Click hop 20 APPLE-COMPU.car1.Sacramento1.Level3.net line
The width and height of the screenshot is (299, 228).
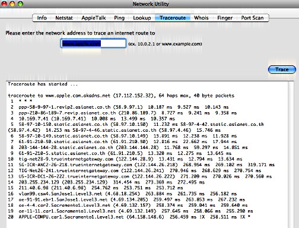point(129,217)
